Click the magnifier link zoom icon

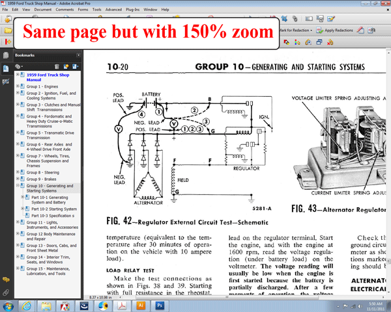pyautogui.click(x=308, y=42)
